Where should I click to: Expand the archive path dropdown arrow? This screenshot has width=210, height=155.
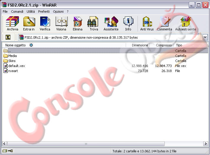point(205,37)
